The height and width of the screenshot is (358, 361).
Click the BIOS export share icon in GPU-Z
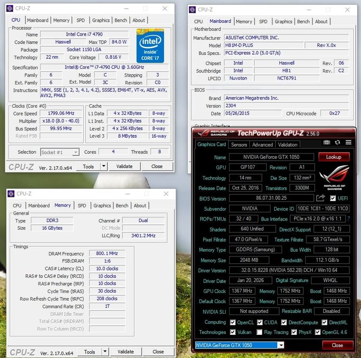point(320,198)
